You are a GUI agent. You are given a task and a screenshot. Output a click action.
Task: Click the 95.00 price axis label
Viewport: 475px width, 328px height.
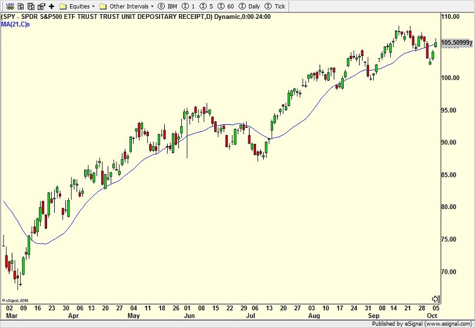pyautogui.click(x=449, y=110)
